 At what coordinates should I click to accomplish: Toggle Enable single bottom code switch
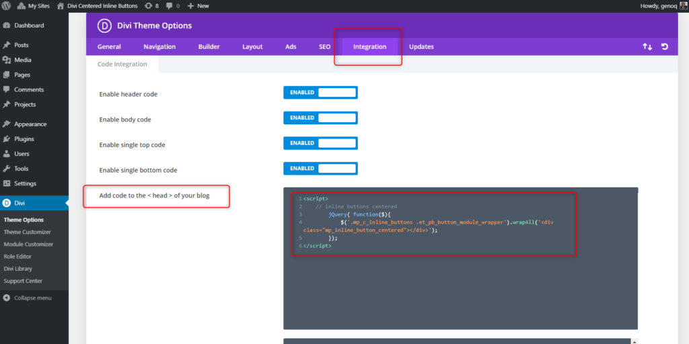[x=320, y=169]
